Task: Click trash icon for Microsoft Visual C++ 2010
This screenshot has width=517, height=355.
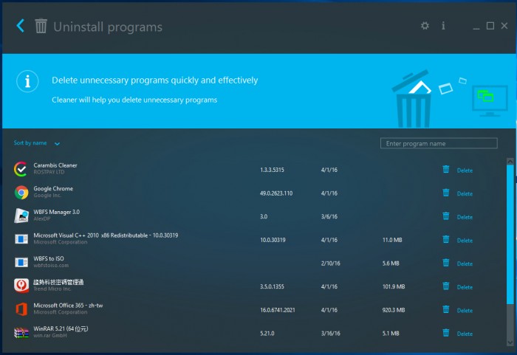Action: click(x=446, y=239)
